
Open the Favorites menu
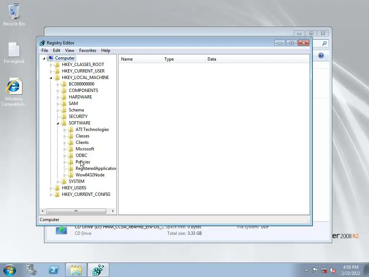click(x=88, y=50)
